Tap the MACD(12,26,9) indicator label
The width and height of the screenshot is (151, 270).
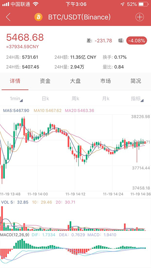[15, 235]
